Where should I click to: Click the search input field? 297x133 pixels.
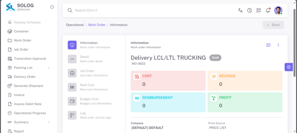(x=151, y=10)
